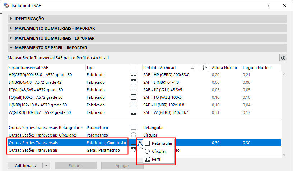Click SAF - U (NBR) 102x10.8 profile cell
The width and height of the screenshot is (293, 171).
pyautogui.click(x=164, y=105)
